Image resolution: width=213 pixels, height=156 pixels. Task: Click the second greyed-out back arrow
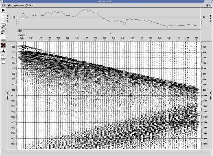(x=3, y=20)
